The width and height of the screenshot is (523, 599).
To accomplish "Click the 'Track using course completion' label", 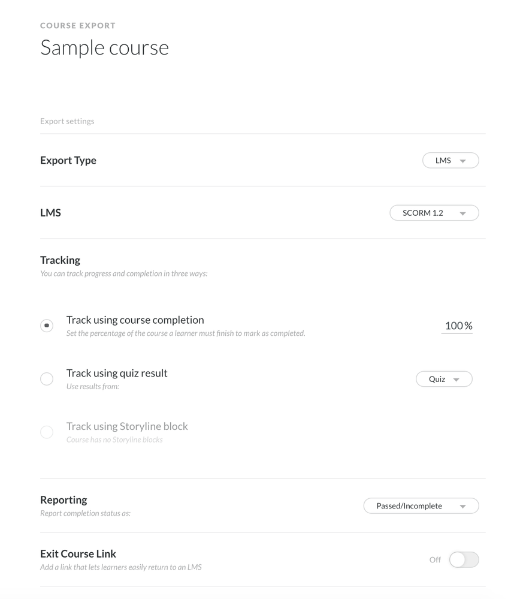I will click(x=135, y=320).
